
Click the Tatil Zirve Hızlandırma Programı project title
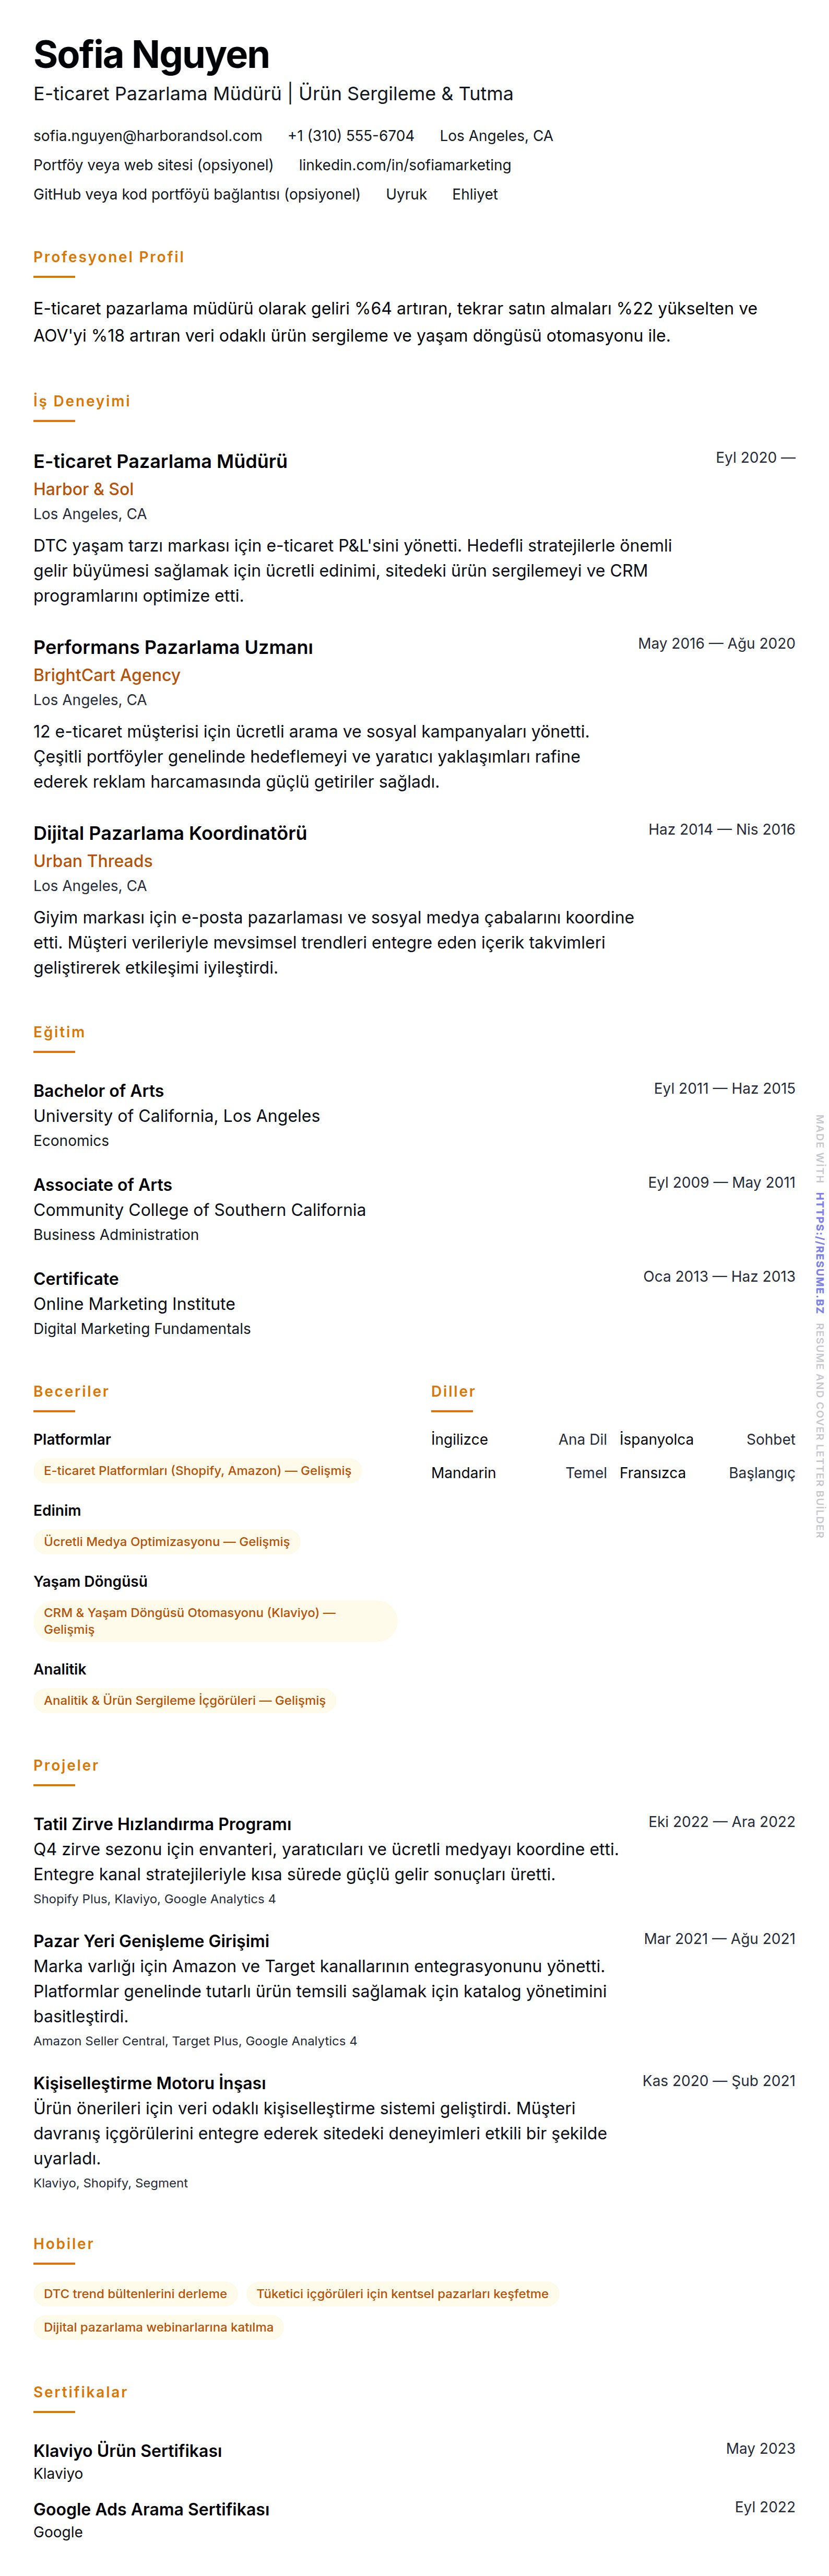[162, 1824]
